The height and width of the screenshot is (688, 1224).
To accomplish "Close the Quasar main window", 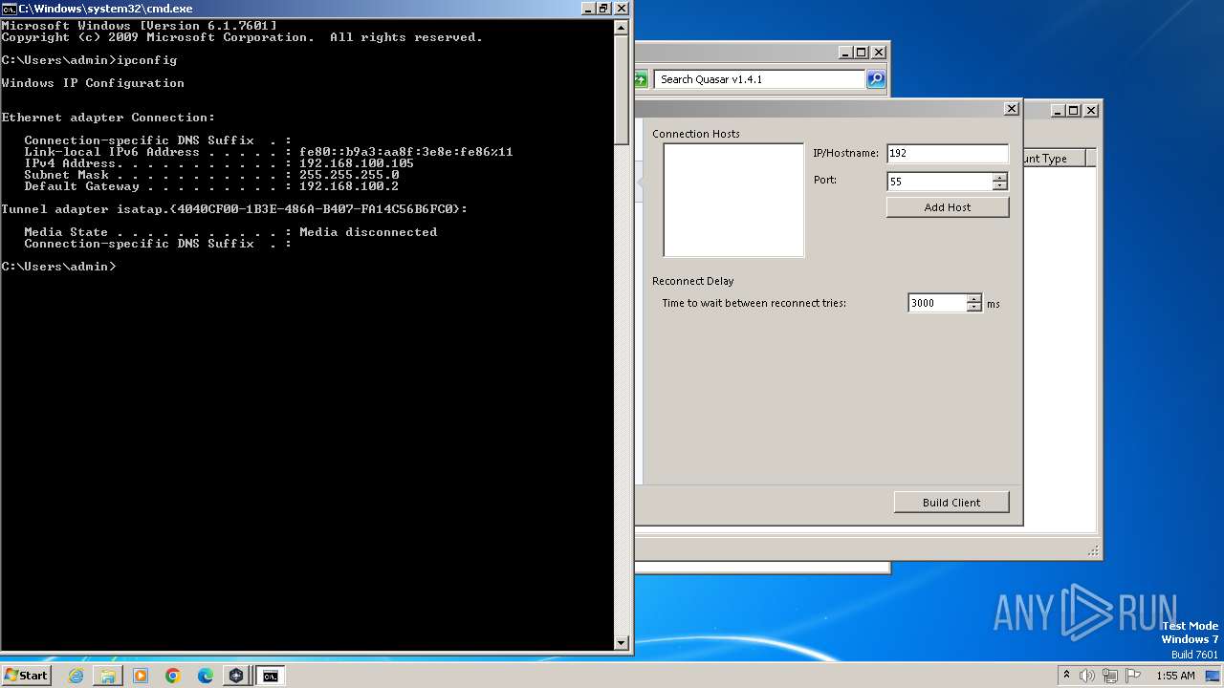I will 1091,111.
